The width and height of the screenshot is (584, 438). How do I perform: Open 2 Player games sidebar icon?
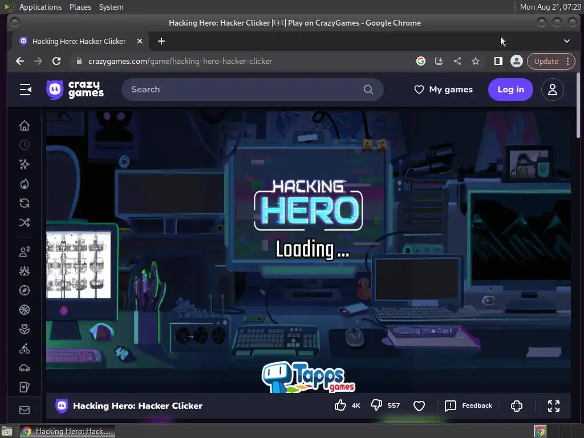25,252
